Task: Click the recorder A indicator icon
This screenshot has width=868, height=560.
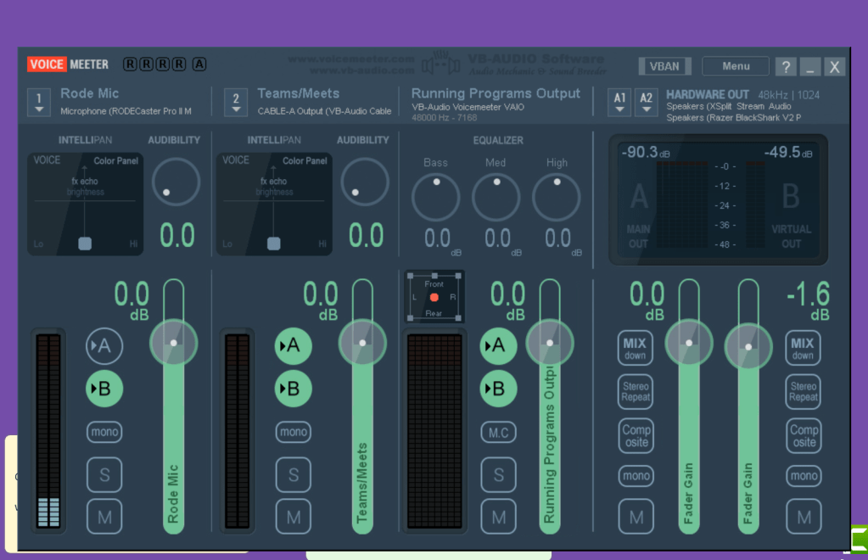Action: (199, 64)
